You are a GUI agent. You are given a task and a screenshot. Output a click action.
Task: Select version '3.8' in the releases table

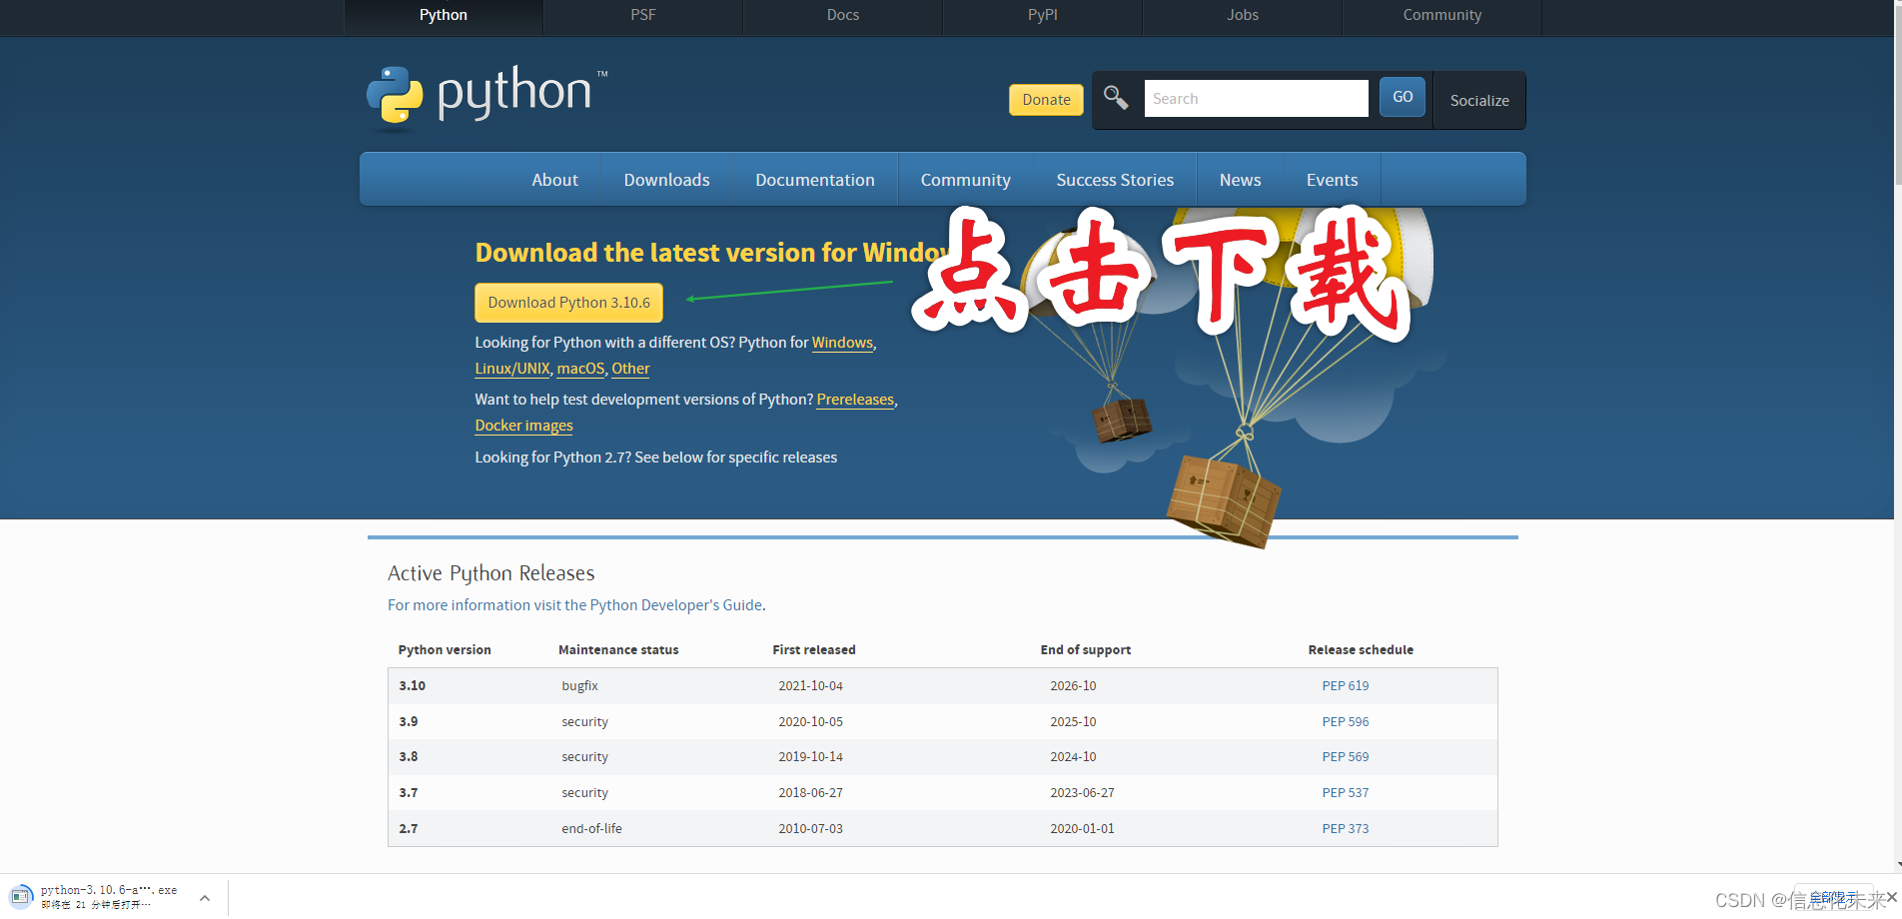tap(409, 757)
